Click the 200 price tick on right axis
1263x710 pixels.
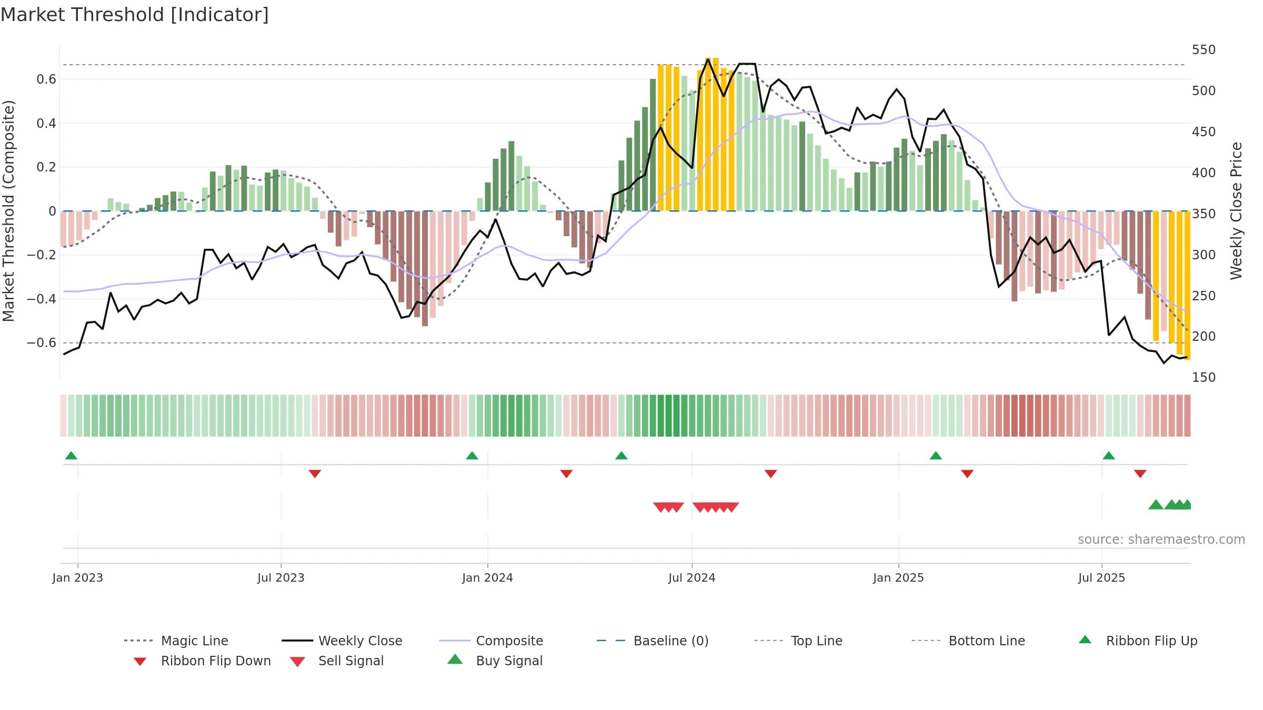point(1204,337)
